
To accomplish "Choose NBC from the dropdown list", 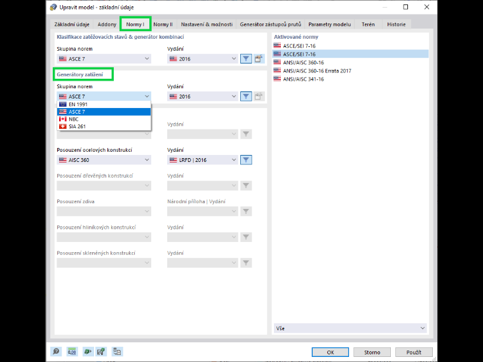I will [x=104, y=119].
